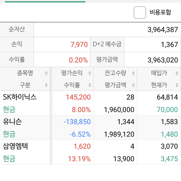Open the SK하이닉스 stock row
The height and width of the screenshot is (181, 181).
click(x=20, y=97)
